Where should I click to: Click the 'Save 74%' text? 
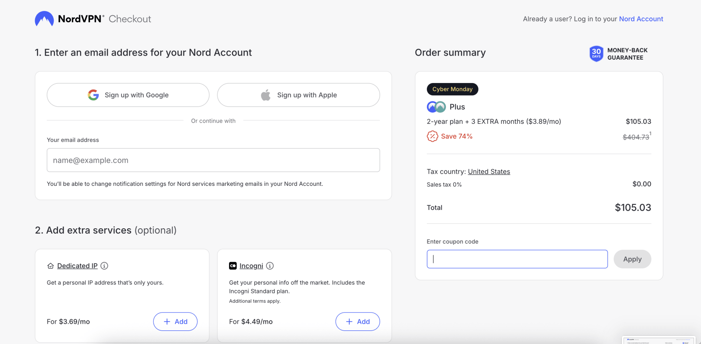coord(457,136)
